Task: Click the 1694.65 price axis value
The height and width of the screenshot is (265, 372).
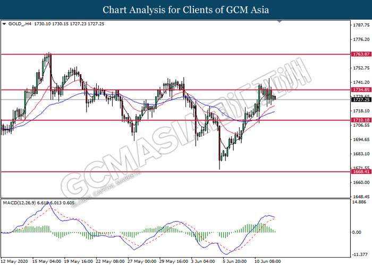Action: pos(361,139)
